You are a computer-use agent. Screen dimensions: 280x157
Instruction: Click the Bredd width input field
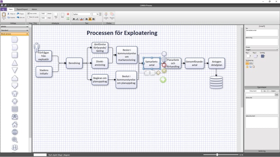(43, 14)
